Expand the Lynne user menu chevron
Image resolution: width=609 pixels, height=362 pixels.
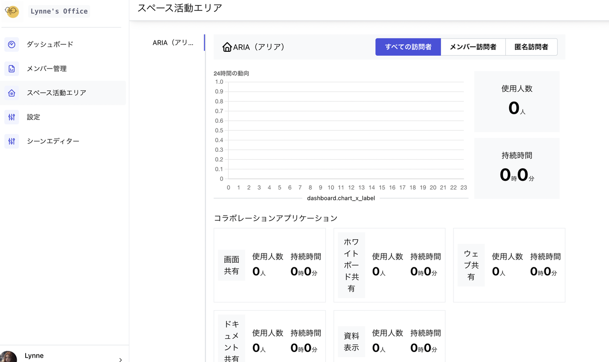(x=120, y=360)
